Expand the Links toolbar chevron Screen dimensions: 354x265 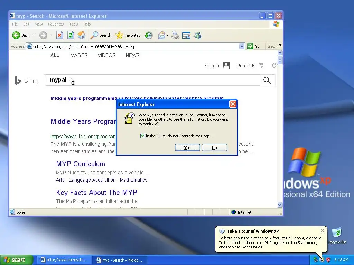(280, 45)
